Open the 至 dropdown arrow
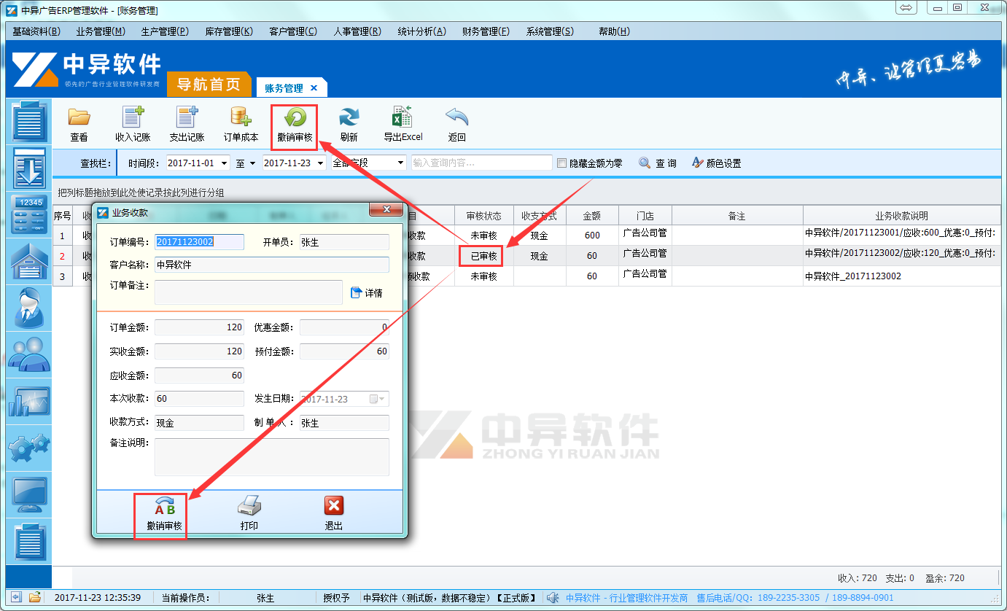This screenshot has height=611, width=1007. click(252, 163)
